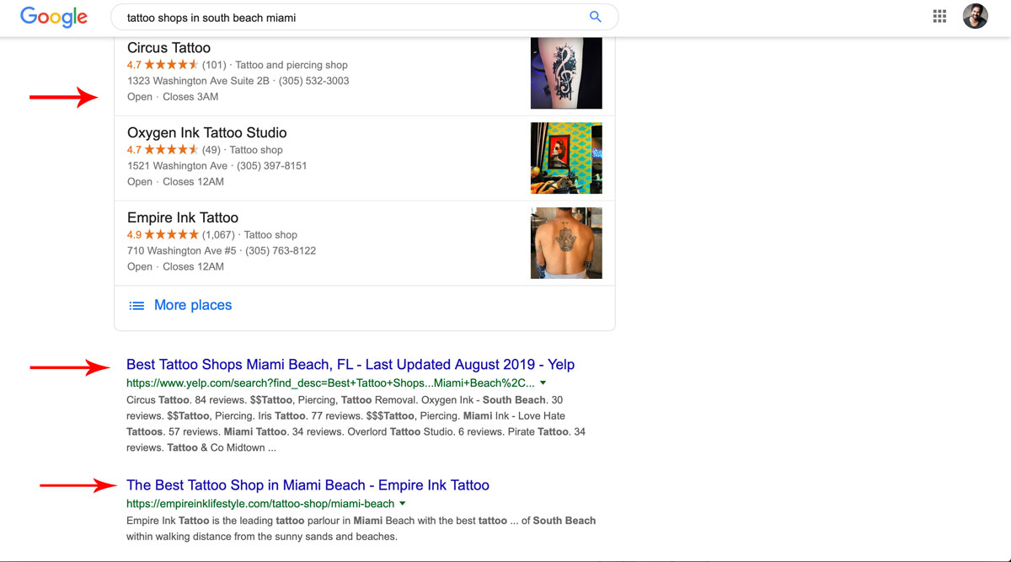
Task: Open the Empire Ink Tattoo listing
Action: pos(183,217)
